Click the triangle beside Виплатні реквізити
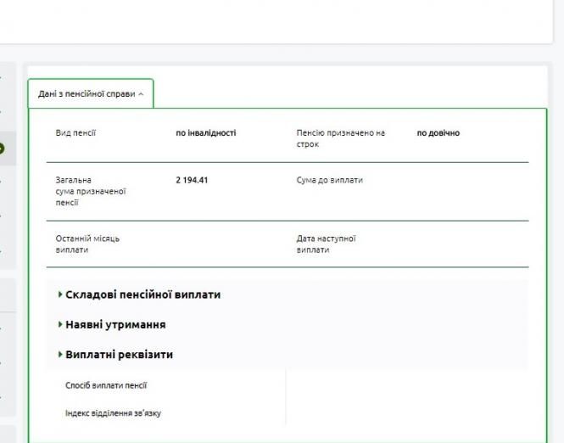The height and width of the screenshot is (443, 564). (60, 355)
